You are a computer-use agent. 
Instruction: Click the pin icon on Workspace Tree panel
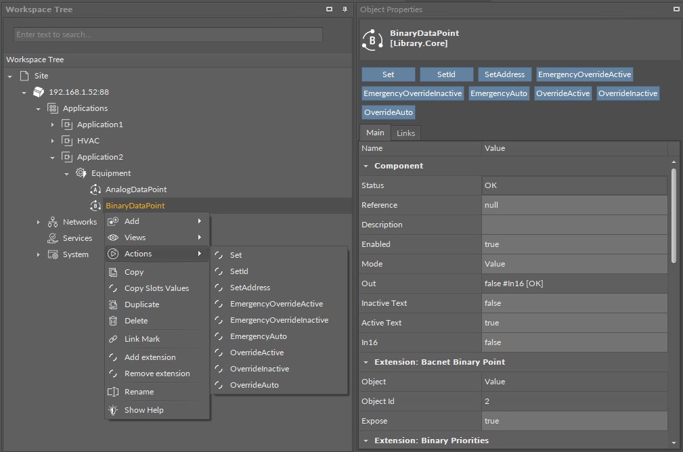(345, 9)
